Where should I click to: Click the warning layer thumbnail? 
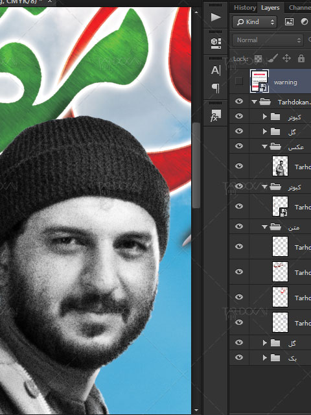(259, 81)
